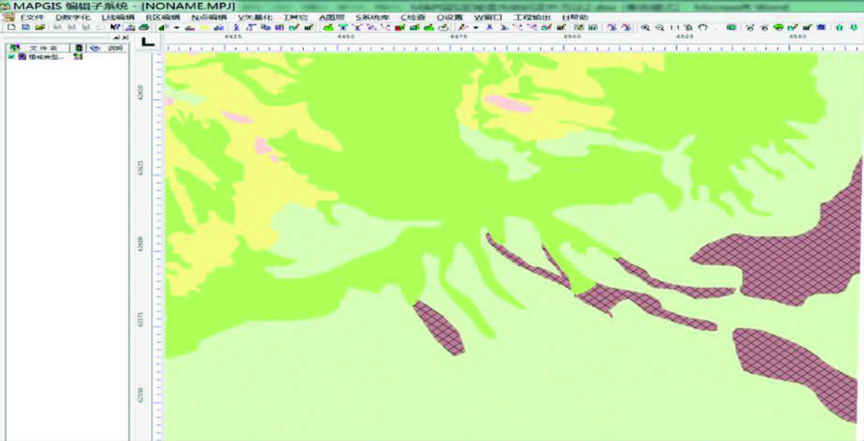Click the traffic-light status column header
Screen dimensions: 864x441
coord(78,48)
